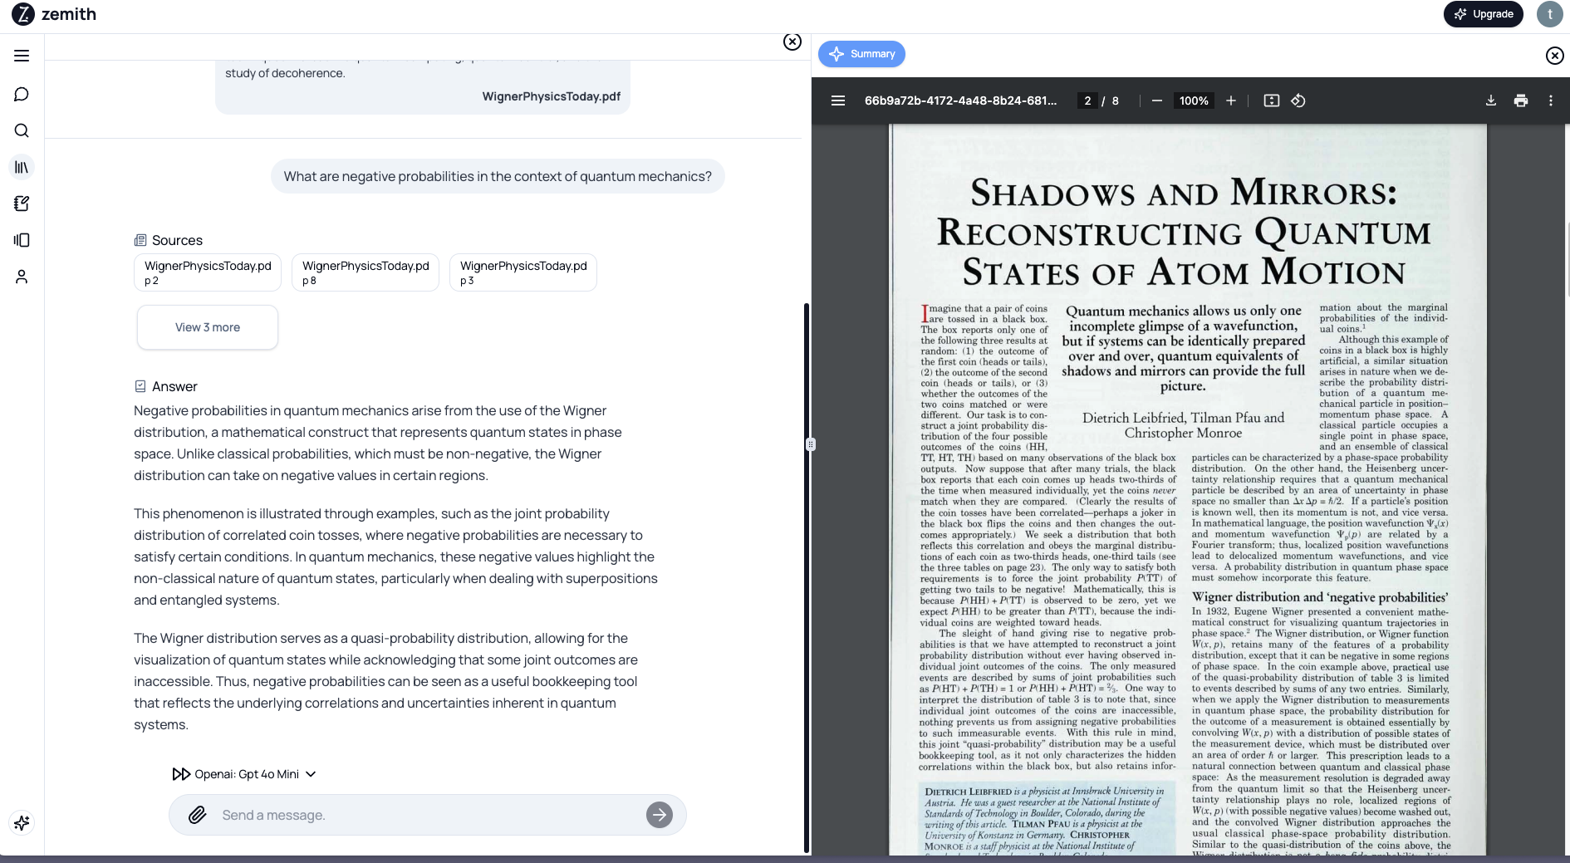
Task: Click the PDF page number field
Action: [1087, 101]
